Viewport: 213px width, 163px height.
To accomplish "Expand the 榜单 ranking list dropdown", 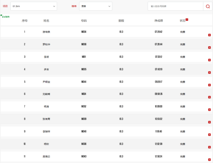I will tap(96, 6).
